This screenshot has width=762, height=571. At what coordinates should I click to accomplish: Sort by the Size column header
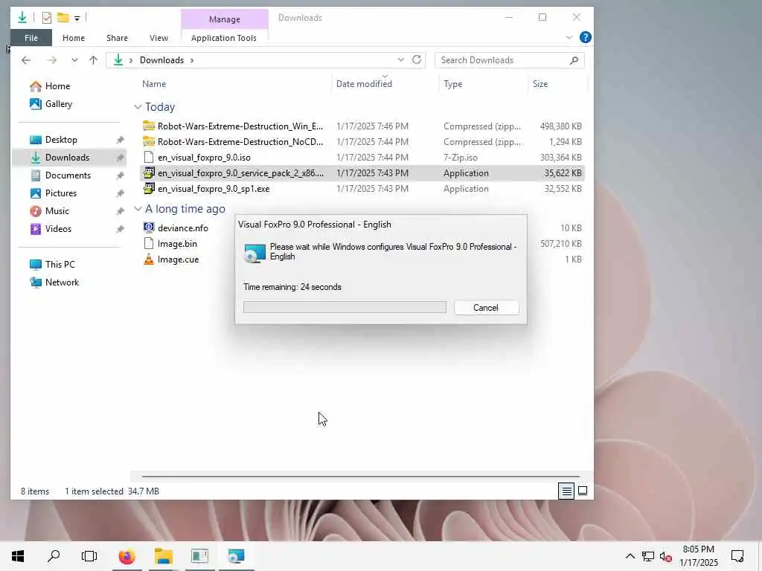pos(540,84)
